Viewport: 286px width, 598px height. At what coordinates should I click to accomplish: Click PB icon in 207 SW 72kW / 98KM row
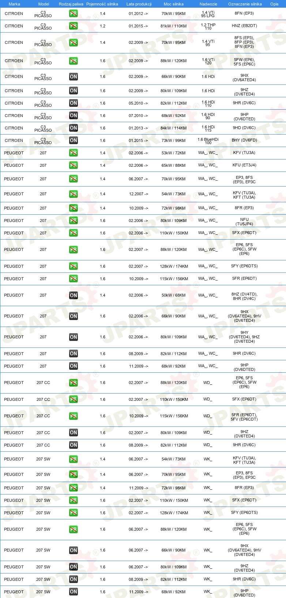coord(74,488)
